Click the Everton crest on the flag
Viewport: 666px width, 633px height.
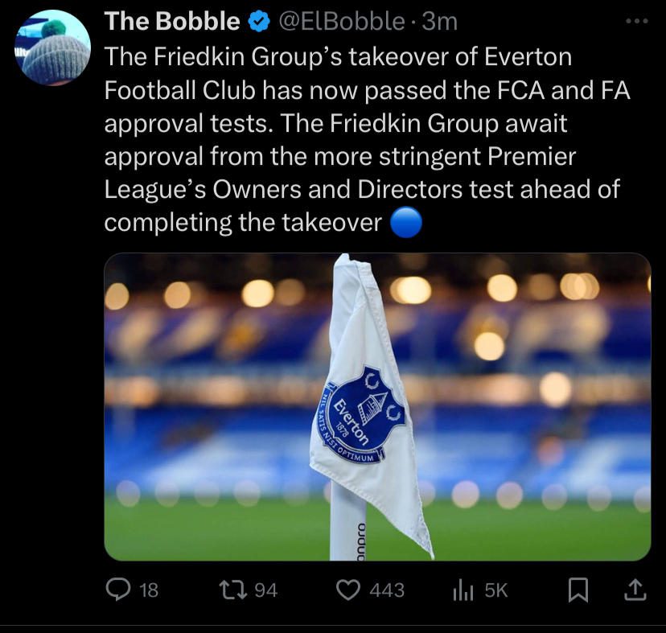362,415
